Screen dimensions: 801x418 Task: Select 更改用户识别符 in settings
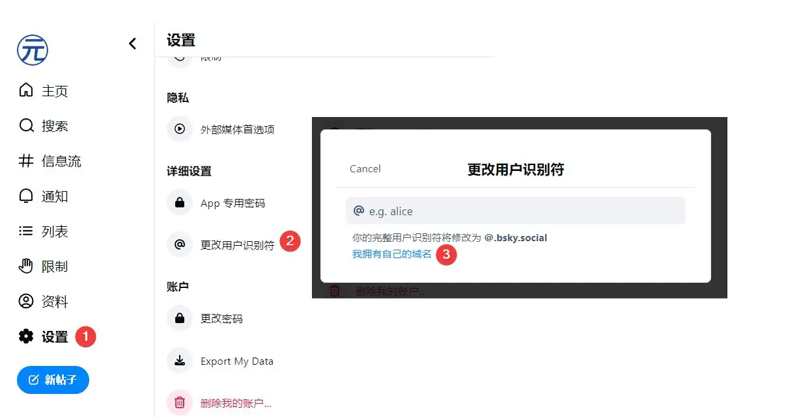179,244
